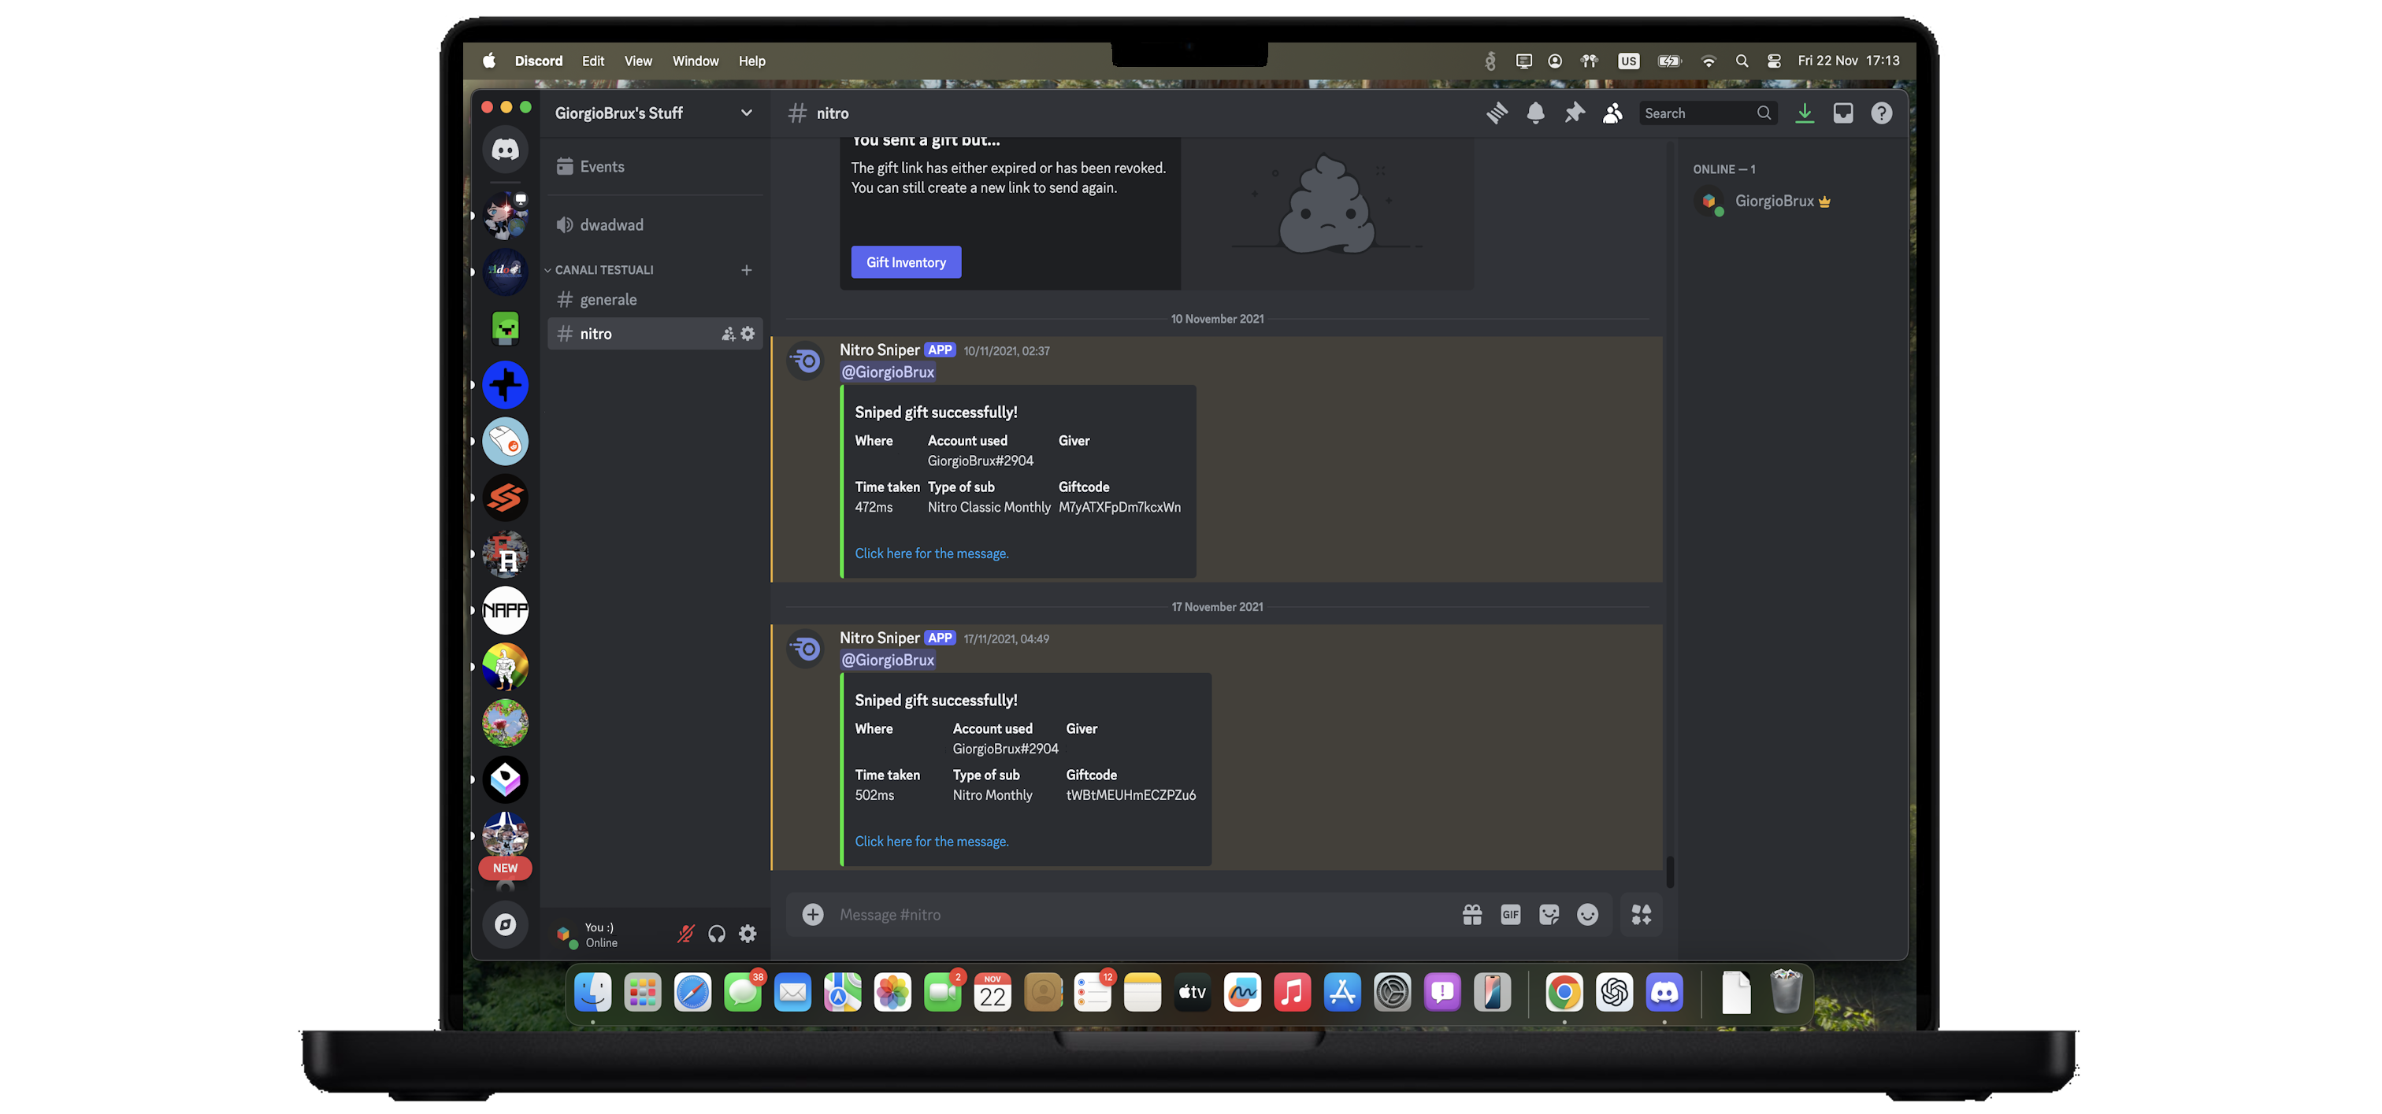Viewport: 2382px width, 1114px height.
Task: Click the search field in Discord header
Action: click(x=1707, y=113)
